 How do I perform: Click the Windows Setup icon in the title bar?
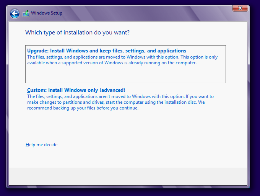26,13
